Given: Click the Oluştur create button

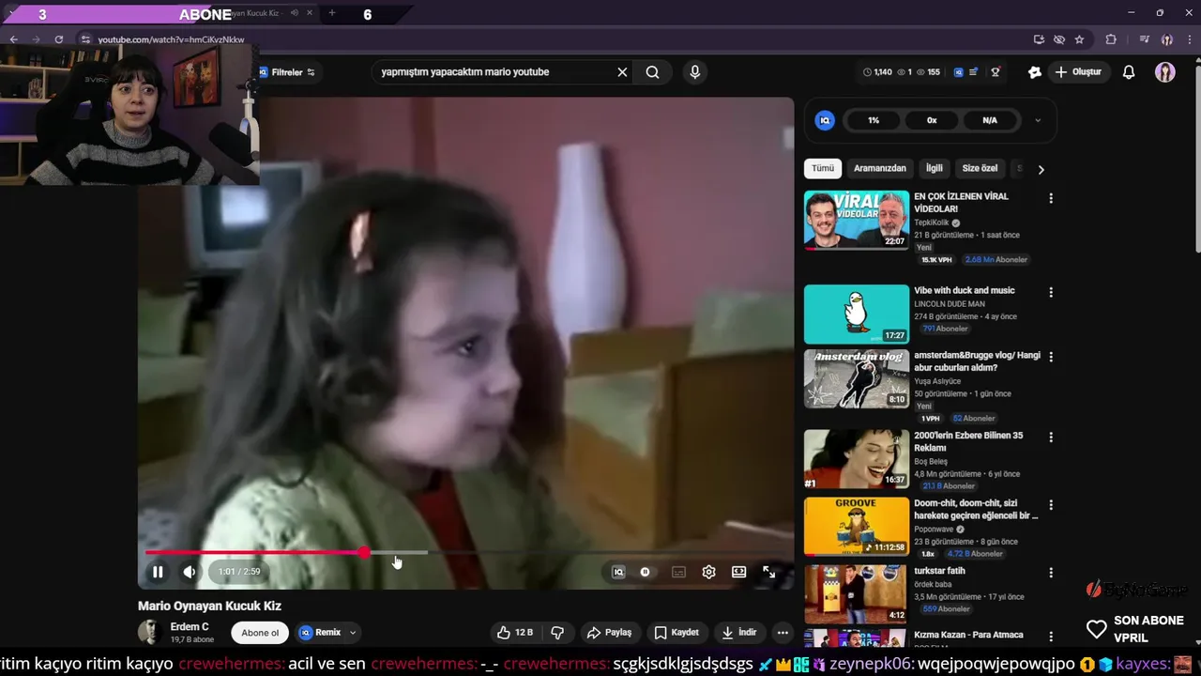Looking at the screenshot, I should (x=1077, y=72).
